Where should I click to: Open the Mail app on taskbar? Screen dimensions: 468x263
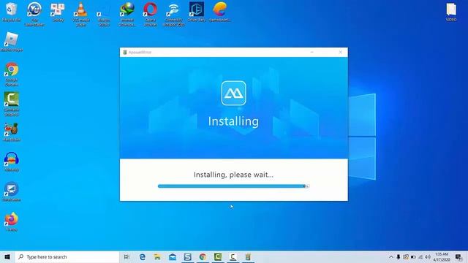tap(173, 256)
